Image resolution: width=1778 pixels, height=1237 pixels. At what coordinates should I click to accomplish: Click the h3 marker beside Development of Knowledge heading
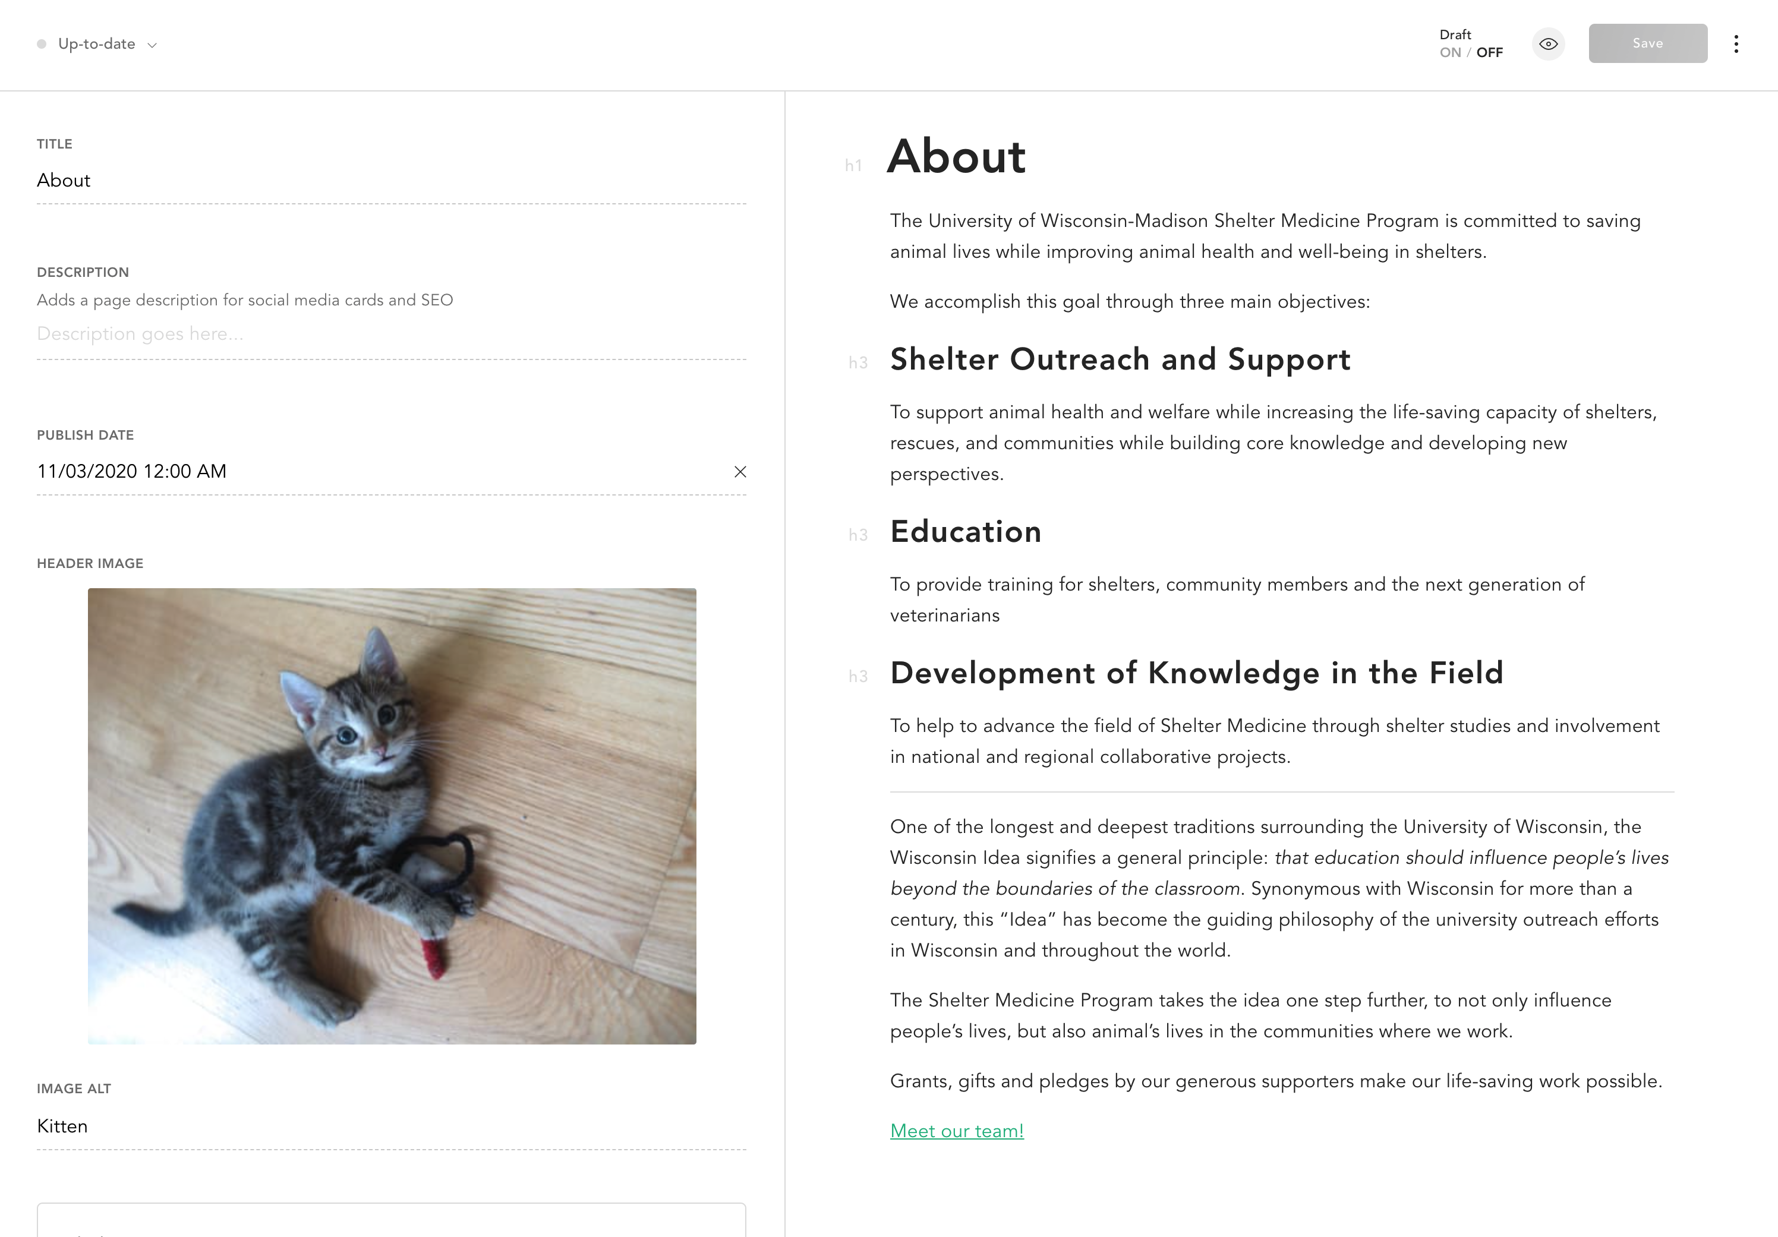[x=858, y=676]
